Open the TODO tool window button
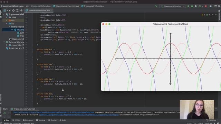Screen dimensions: 221x124 (x=16, y=120)
